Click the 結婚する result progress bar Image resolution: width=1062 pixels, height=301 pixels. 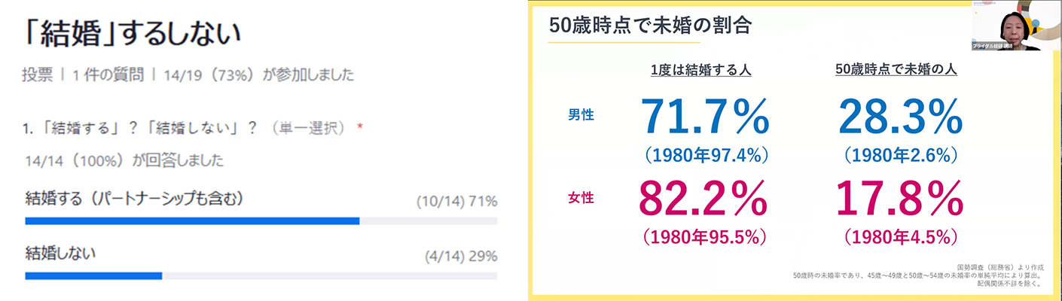(x=192, y=221)
